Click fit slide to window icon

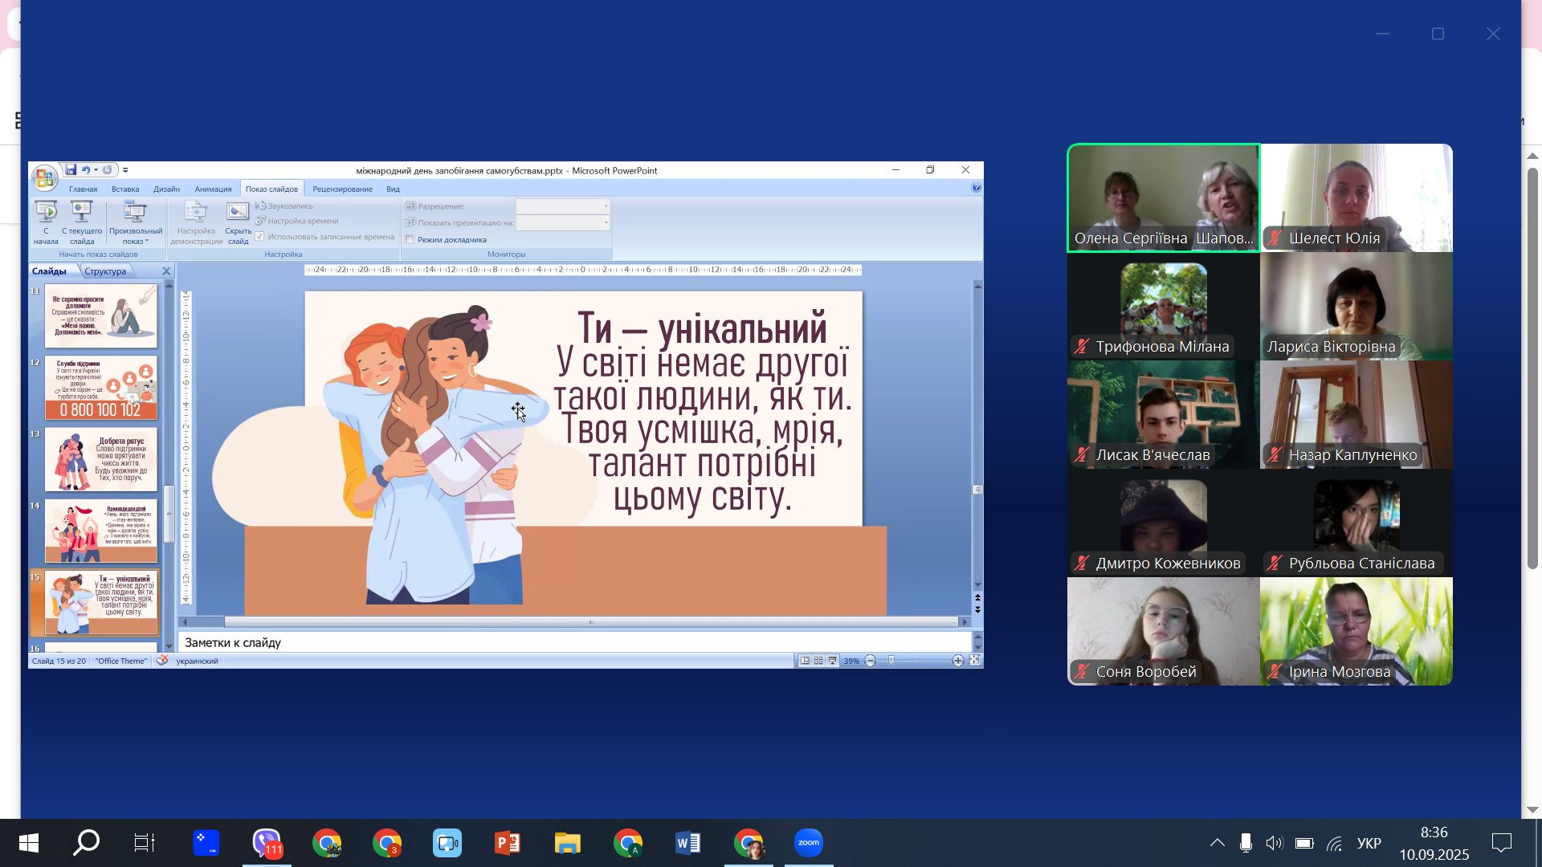974,661
